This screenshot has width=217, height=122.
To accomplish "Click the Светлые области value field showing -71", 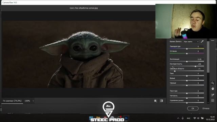I will click(199, 69).
